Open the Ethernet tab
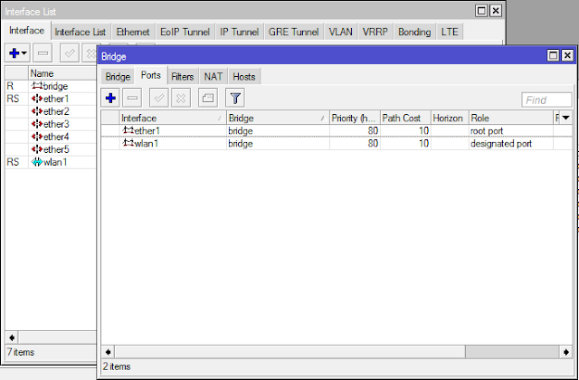 click(133, 33)
